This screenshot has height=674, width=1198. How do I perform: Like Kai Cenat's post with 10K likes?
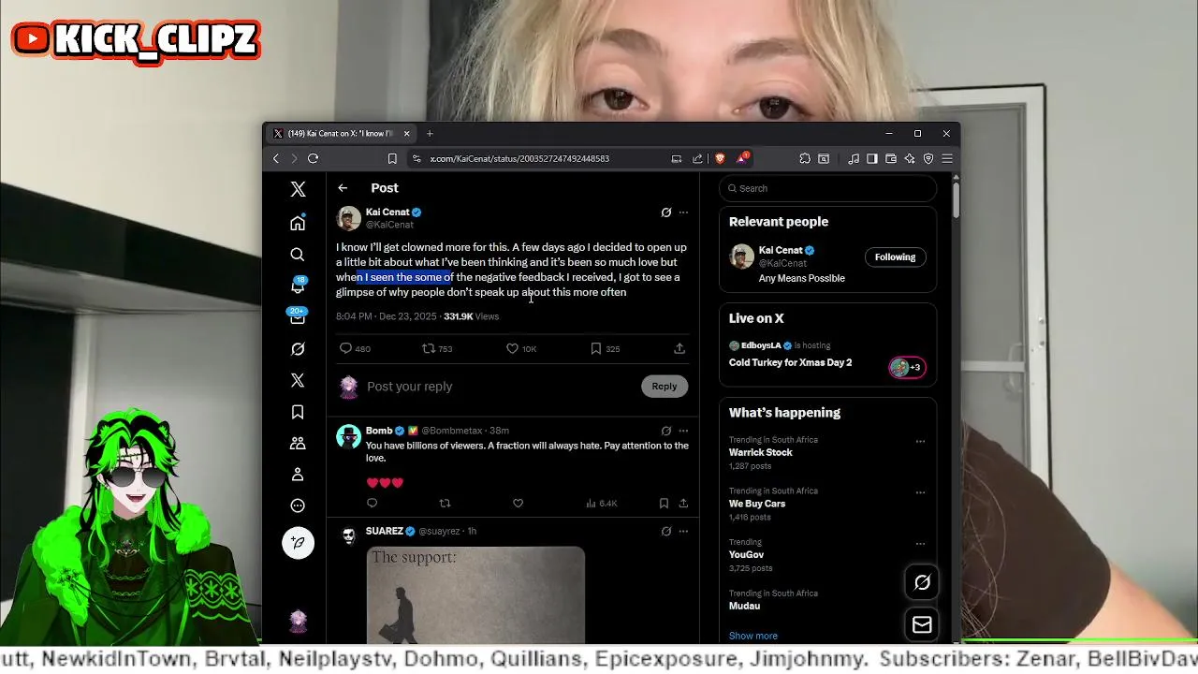(x=512, y=348)
